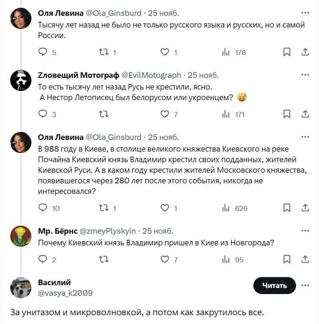The height and width of the screenshot is (324, 319).
Task: Bookmark Zловещий Мотограф's tweet
Action: click(287, 114)
